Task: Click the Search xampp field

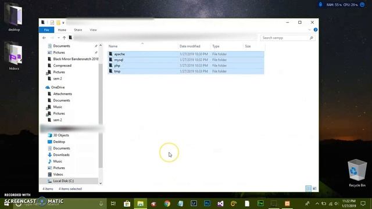Action: [x=288, y=38]
